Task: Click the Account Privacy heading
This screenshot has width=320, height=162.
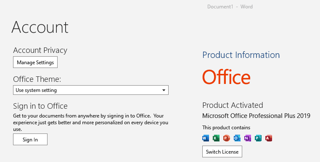Action: click(40, 50)
